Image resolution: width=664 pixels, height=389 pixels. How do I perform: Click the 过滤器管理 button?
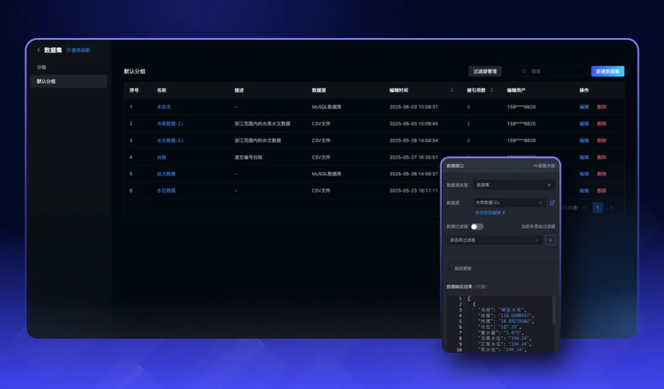coord(485,72)
